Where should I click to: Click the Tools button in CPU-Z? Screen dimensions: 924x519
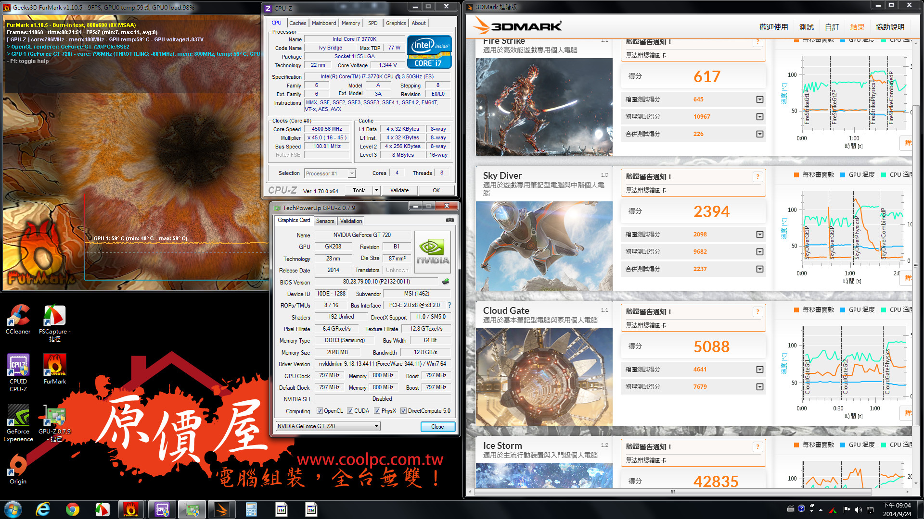click(x=359, y=190)
